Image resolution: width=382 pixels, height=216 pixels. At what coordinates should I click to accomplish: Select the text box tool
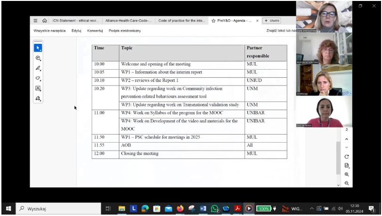coord(38,88)
